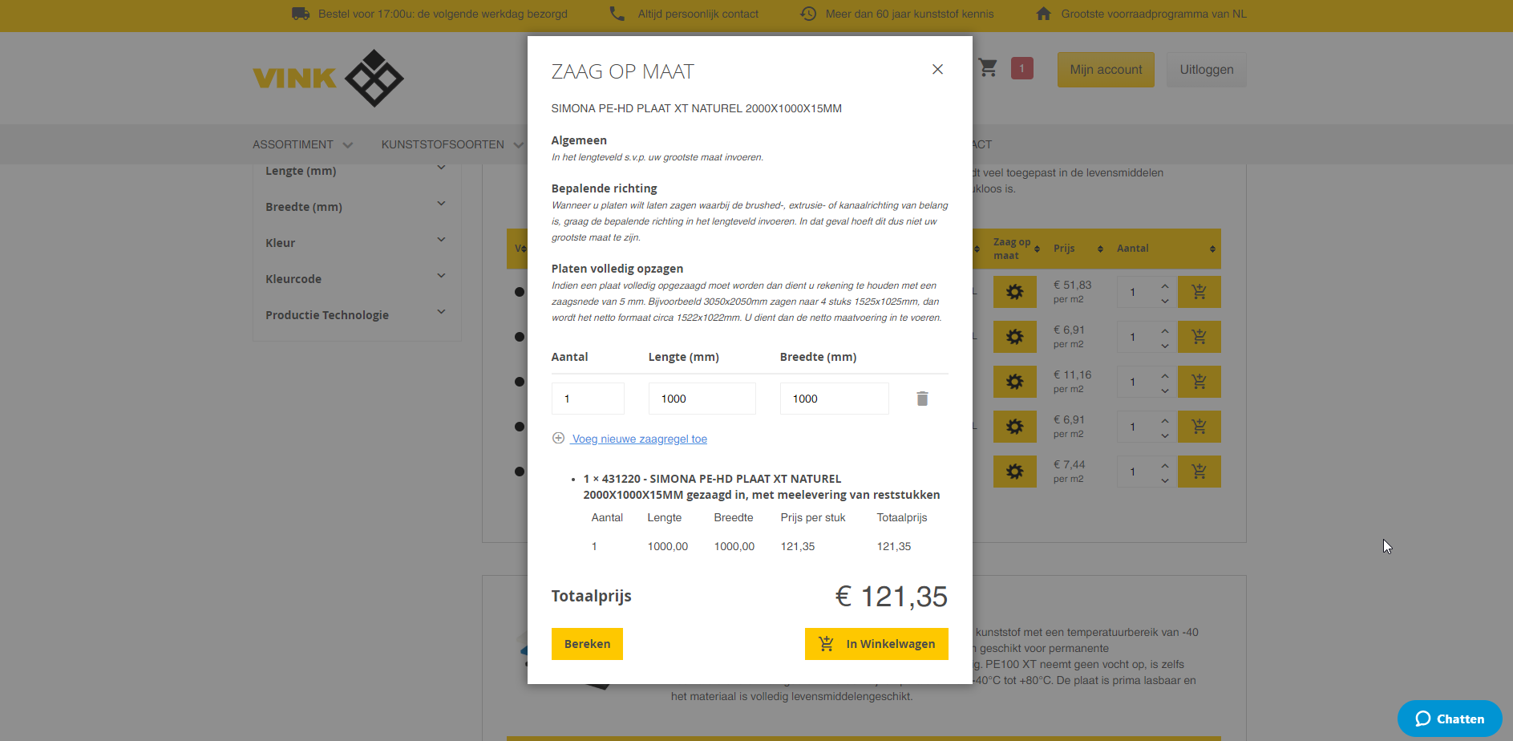Add € 11,16 product to cart
Viewport: 1513px width, 741px height.
coord(1199,382)
